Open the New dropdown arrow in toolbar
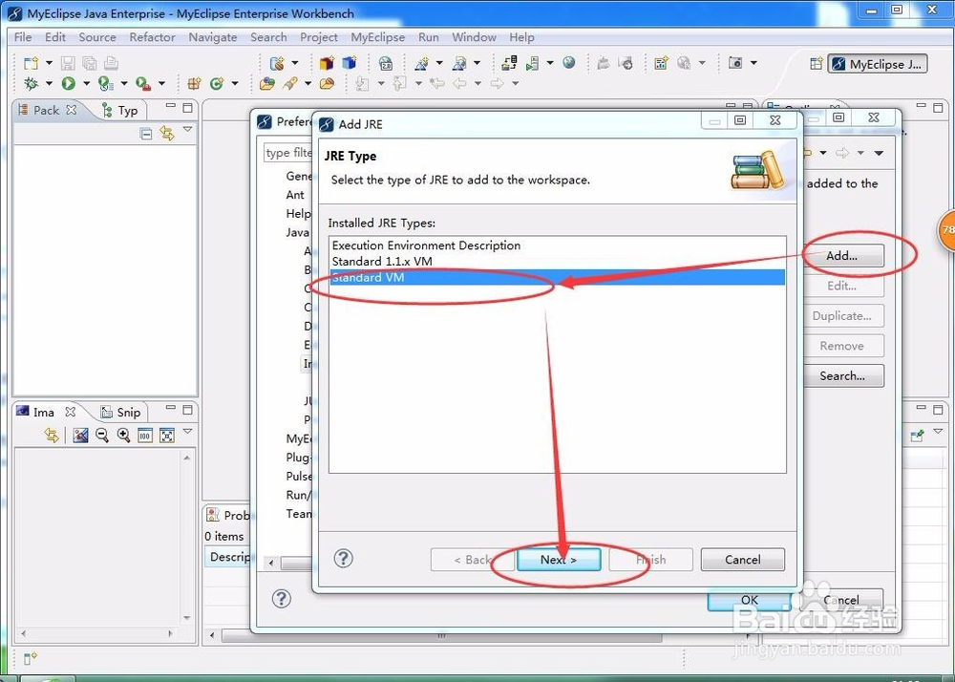 [49, 63]
